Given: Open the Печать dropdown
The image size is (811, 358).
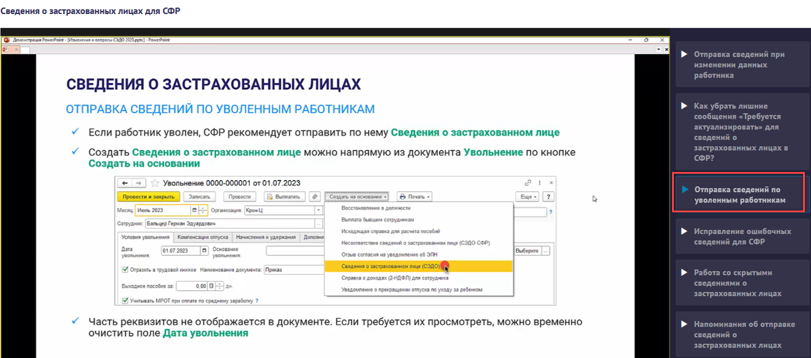Looking at the screenshot, I should tap(414, 196).
